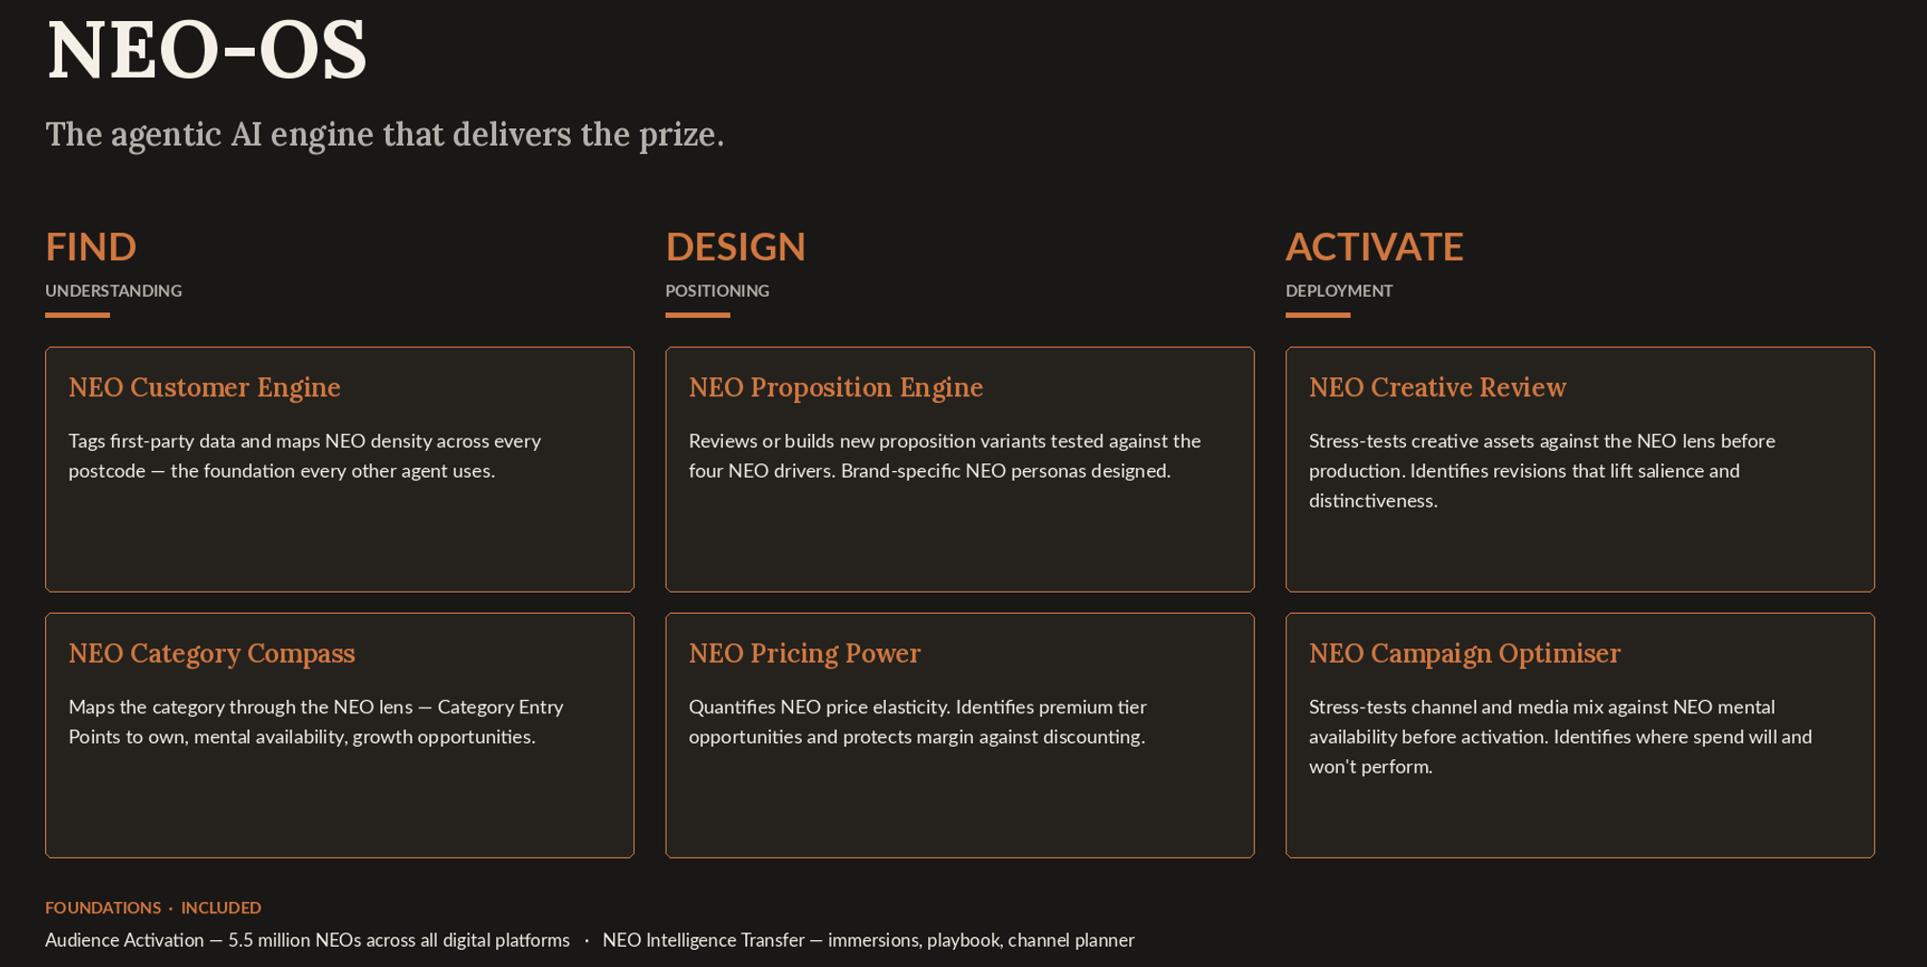
Task: Open the NEO Customer Engine card
Action: 339,469
